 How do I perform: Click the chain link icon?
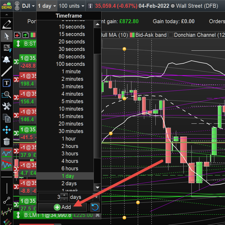[x=17, y=6]
